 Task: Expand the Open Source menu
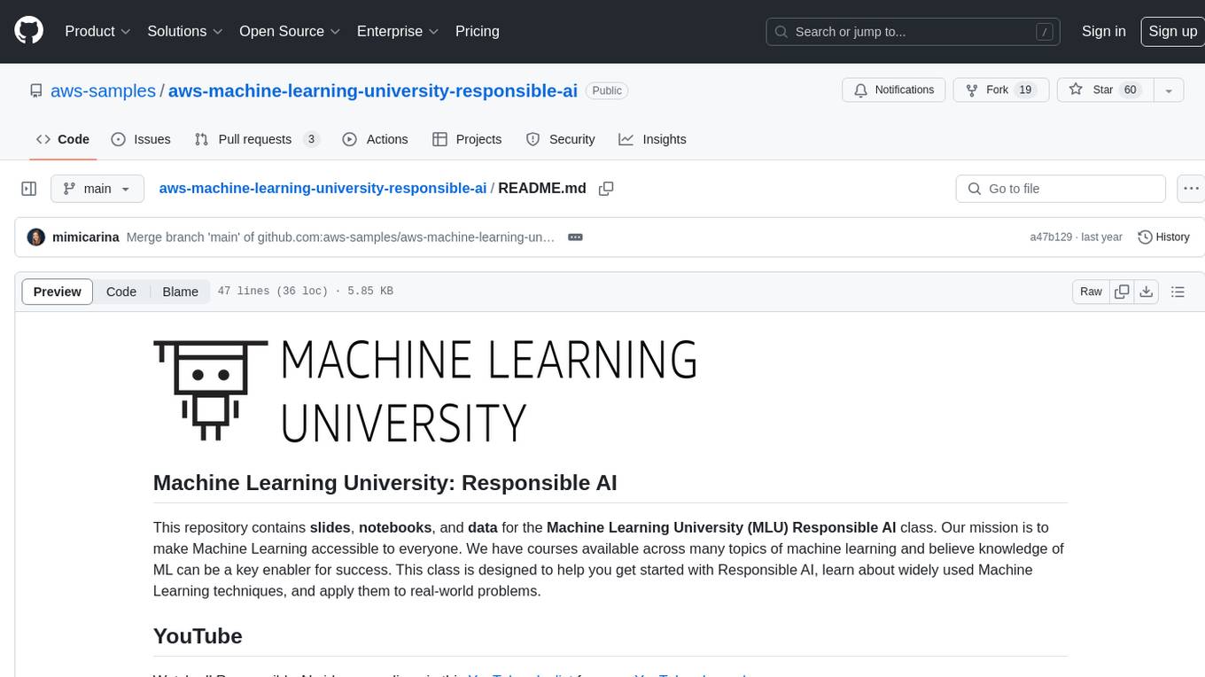pos(290,31)
